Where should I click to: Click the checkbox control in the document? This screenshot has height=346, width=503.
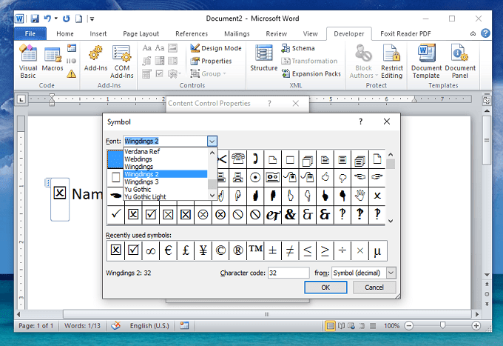tap(61, 193)
